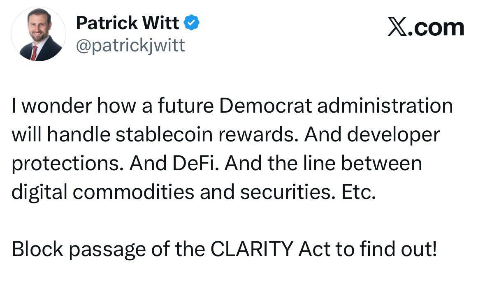Open the @patrickjwitt handle link
Viewport: 485px width, 282px height.
coord(130,46)
